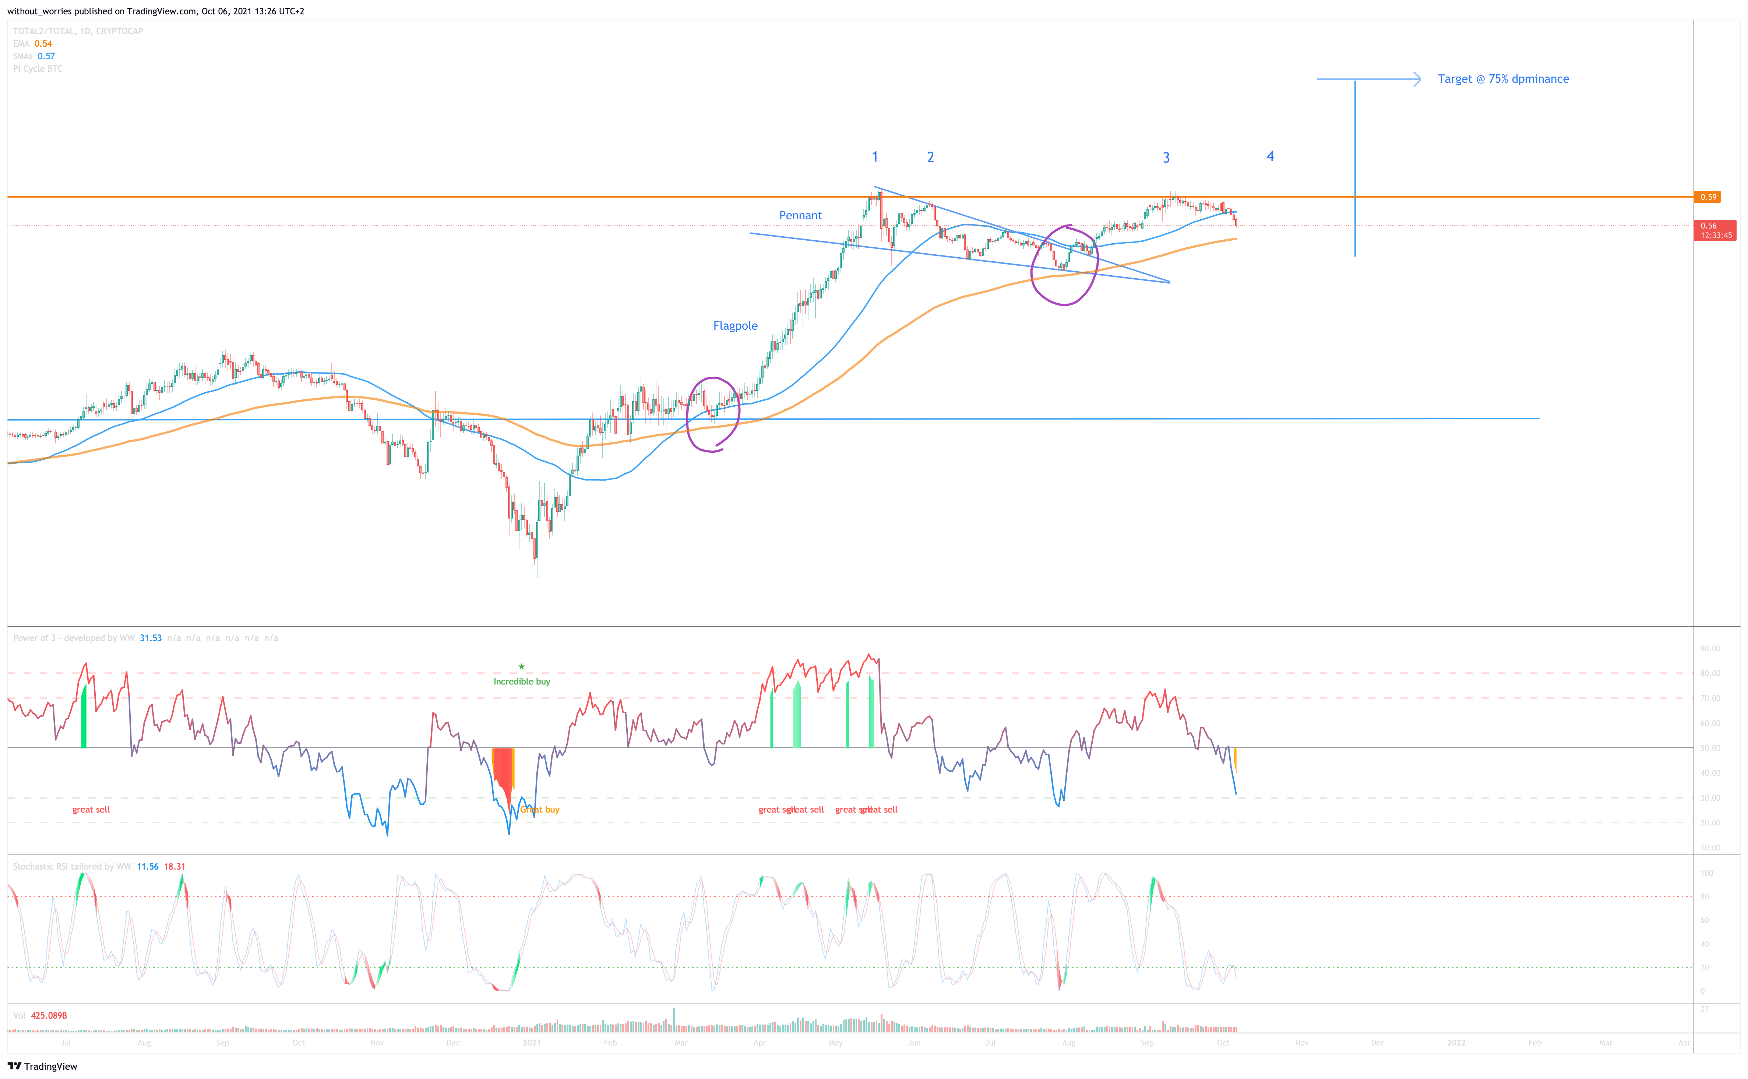Click the red 0.56 current price label
This screenshot has width=1748, height=1079.
(x=1714, y=230)
